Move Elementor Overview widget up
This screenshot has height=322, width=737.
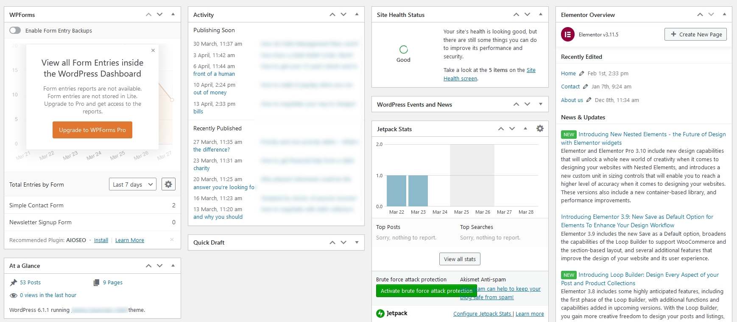coord(700,14)
